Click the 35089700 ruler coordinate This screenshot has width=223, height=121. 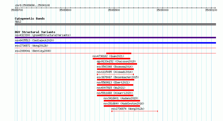17,10
